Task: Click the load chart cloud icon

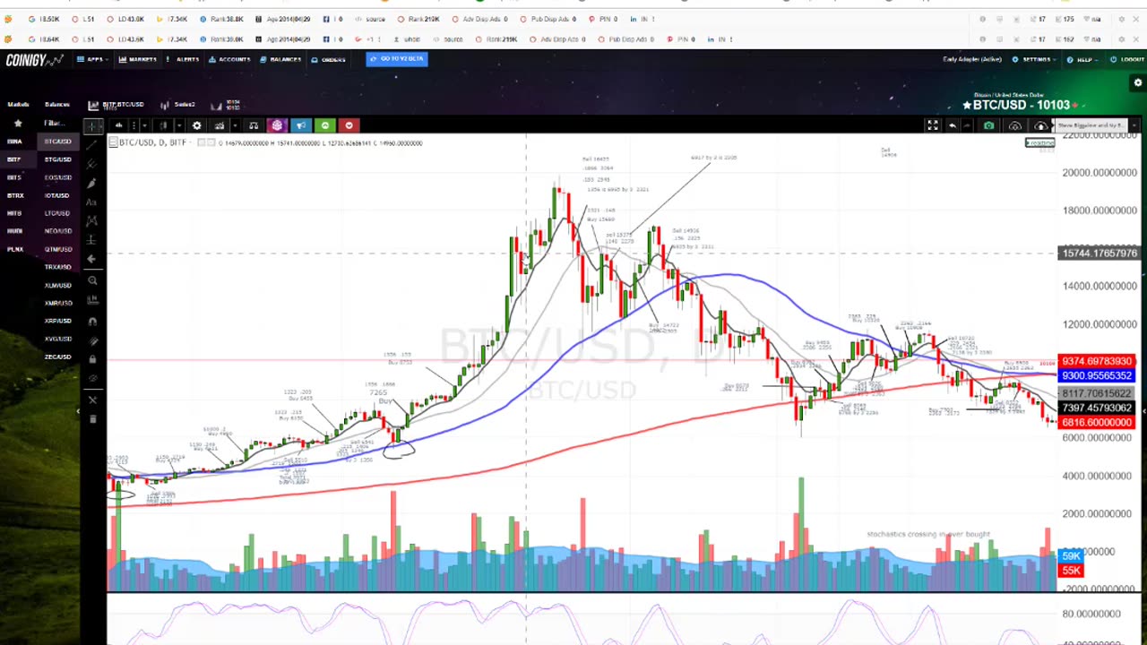Action: [1015, 125]
